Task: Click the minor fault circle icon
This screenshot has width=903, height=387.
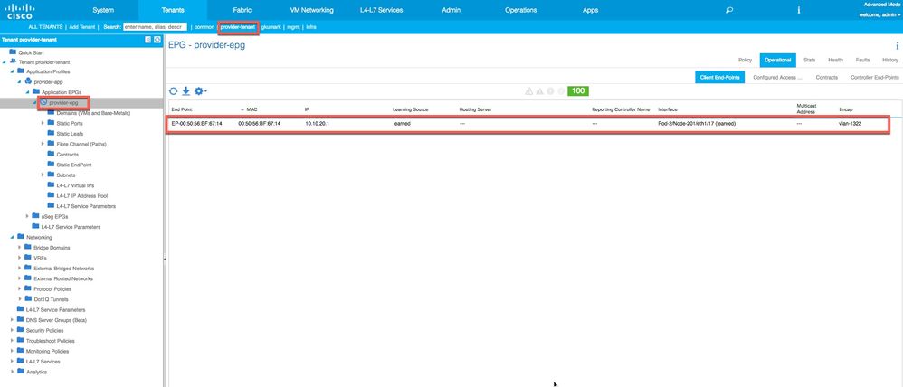Action: coord(550,91)
